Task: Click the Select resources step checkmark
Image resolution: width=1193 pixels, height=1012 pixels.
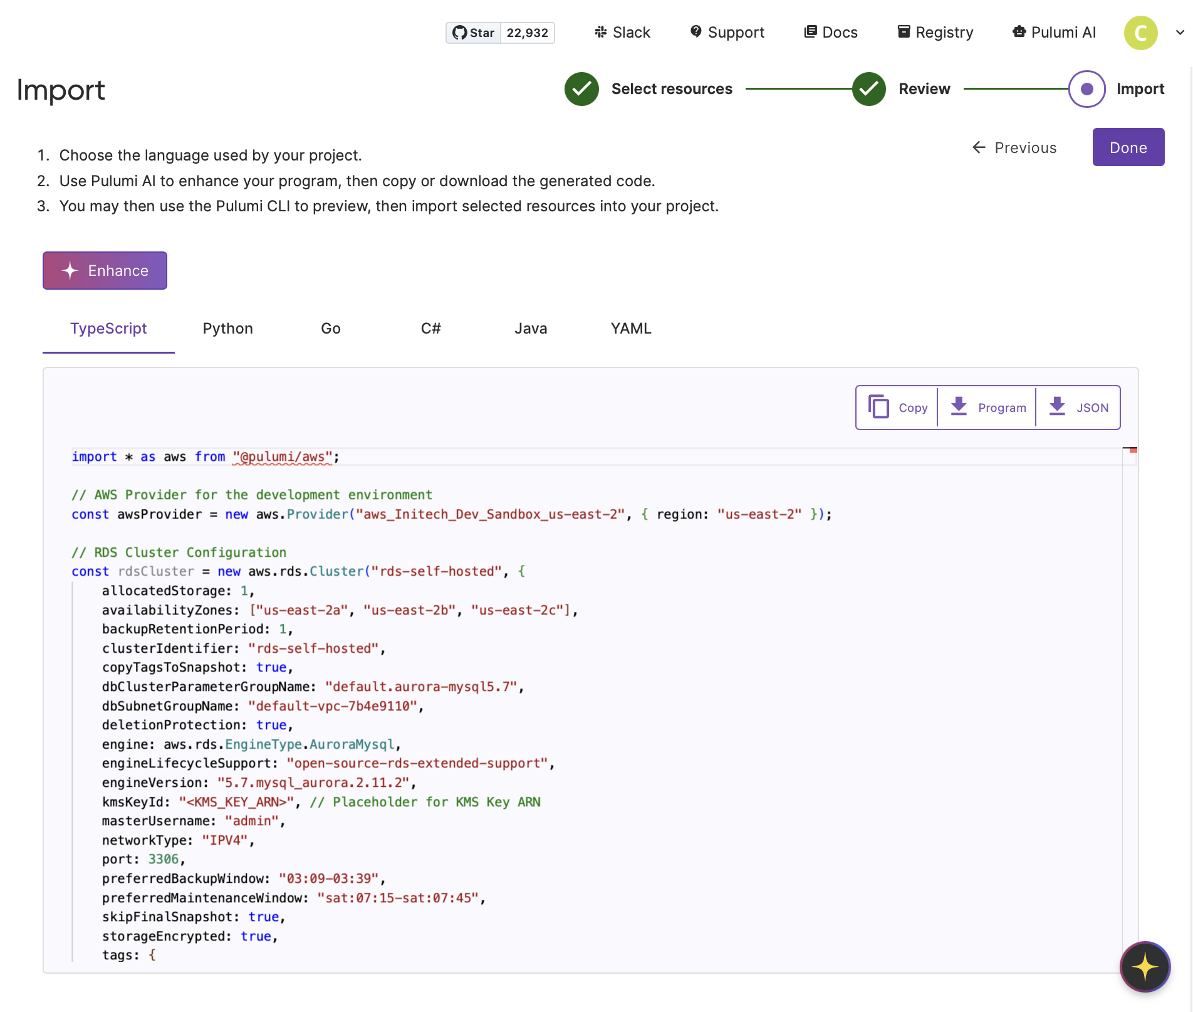Action: point(581,89)
